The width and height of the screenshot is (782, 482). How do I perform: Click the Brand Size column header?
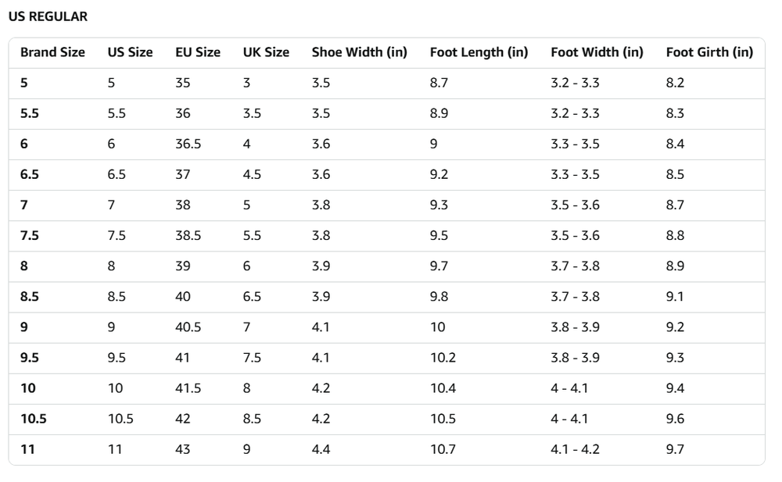coord(52,52)
